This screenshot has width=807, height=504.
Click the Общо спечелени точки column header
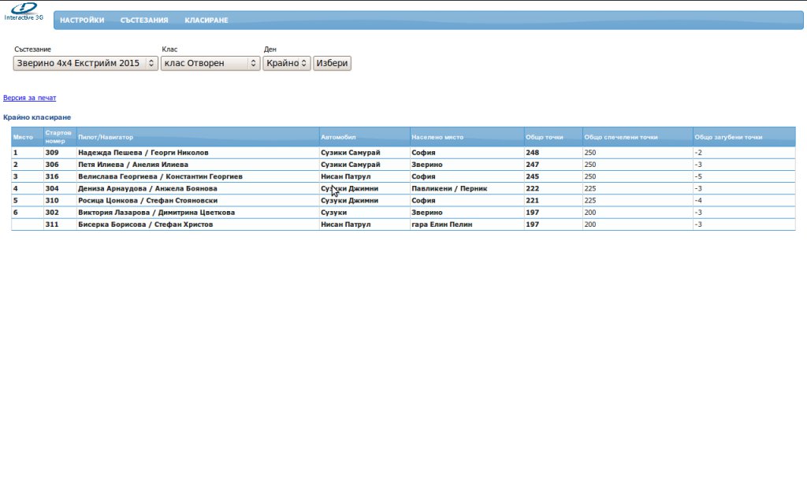pos(621,137)
